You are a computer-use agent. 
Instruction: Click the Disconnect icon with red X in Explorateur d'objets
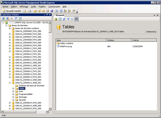click(x=8, y=19)
